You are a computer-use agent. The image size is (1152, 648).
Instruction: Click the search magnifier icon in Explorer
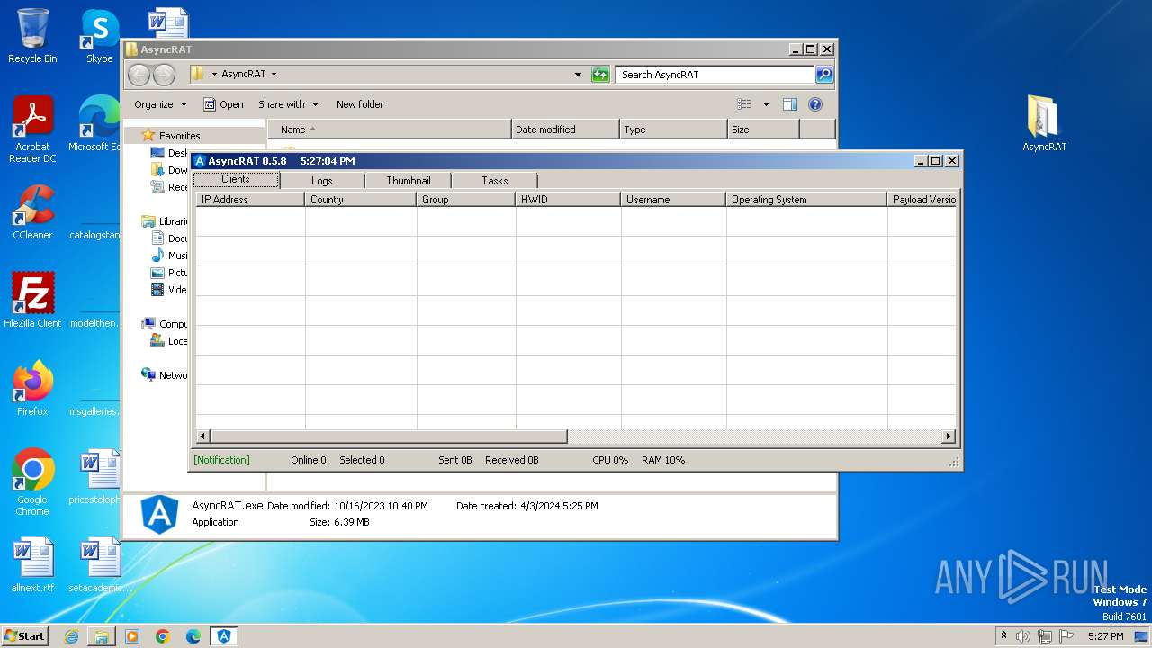823,75
